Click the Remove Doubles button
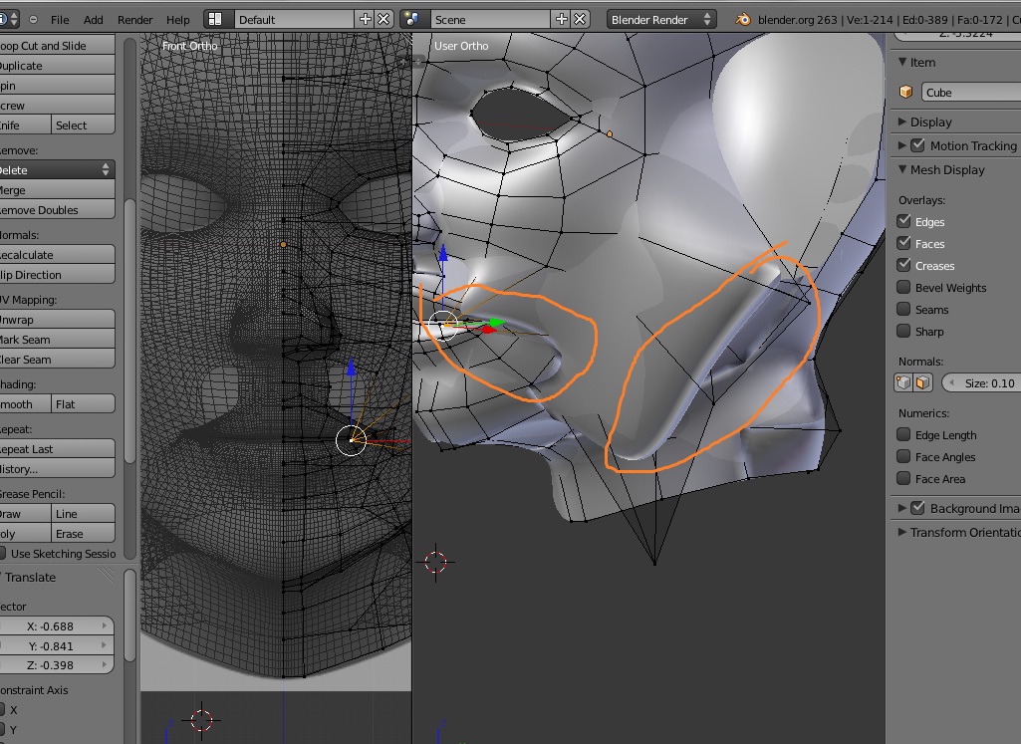 (56, 210)
